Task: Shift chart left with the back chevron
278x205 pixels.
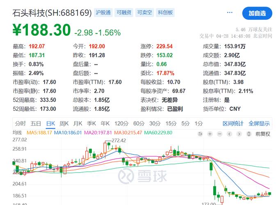Action: click(x=230, y=134)
